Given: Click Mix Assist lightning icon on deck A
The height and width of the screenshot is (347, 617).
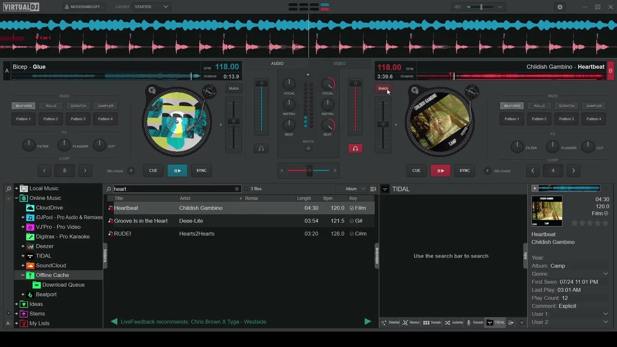Looking at the screenshot, I should tap(130, 171).
